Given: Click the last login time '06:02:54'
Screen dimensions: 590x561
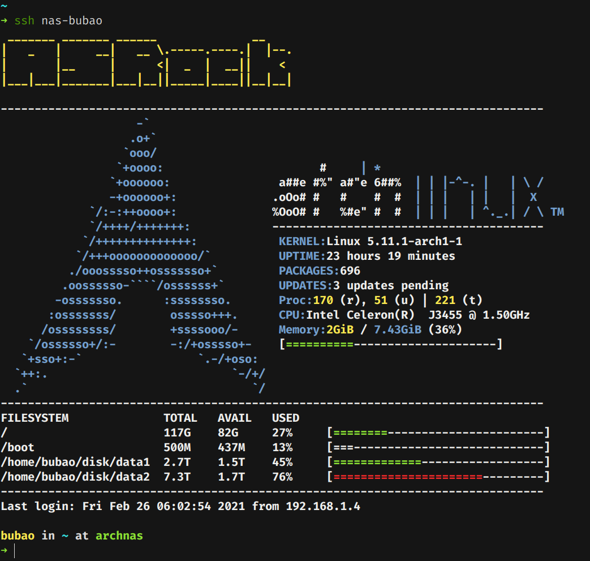Looking at the screenshot, I should click(x=184, y=506).
